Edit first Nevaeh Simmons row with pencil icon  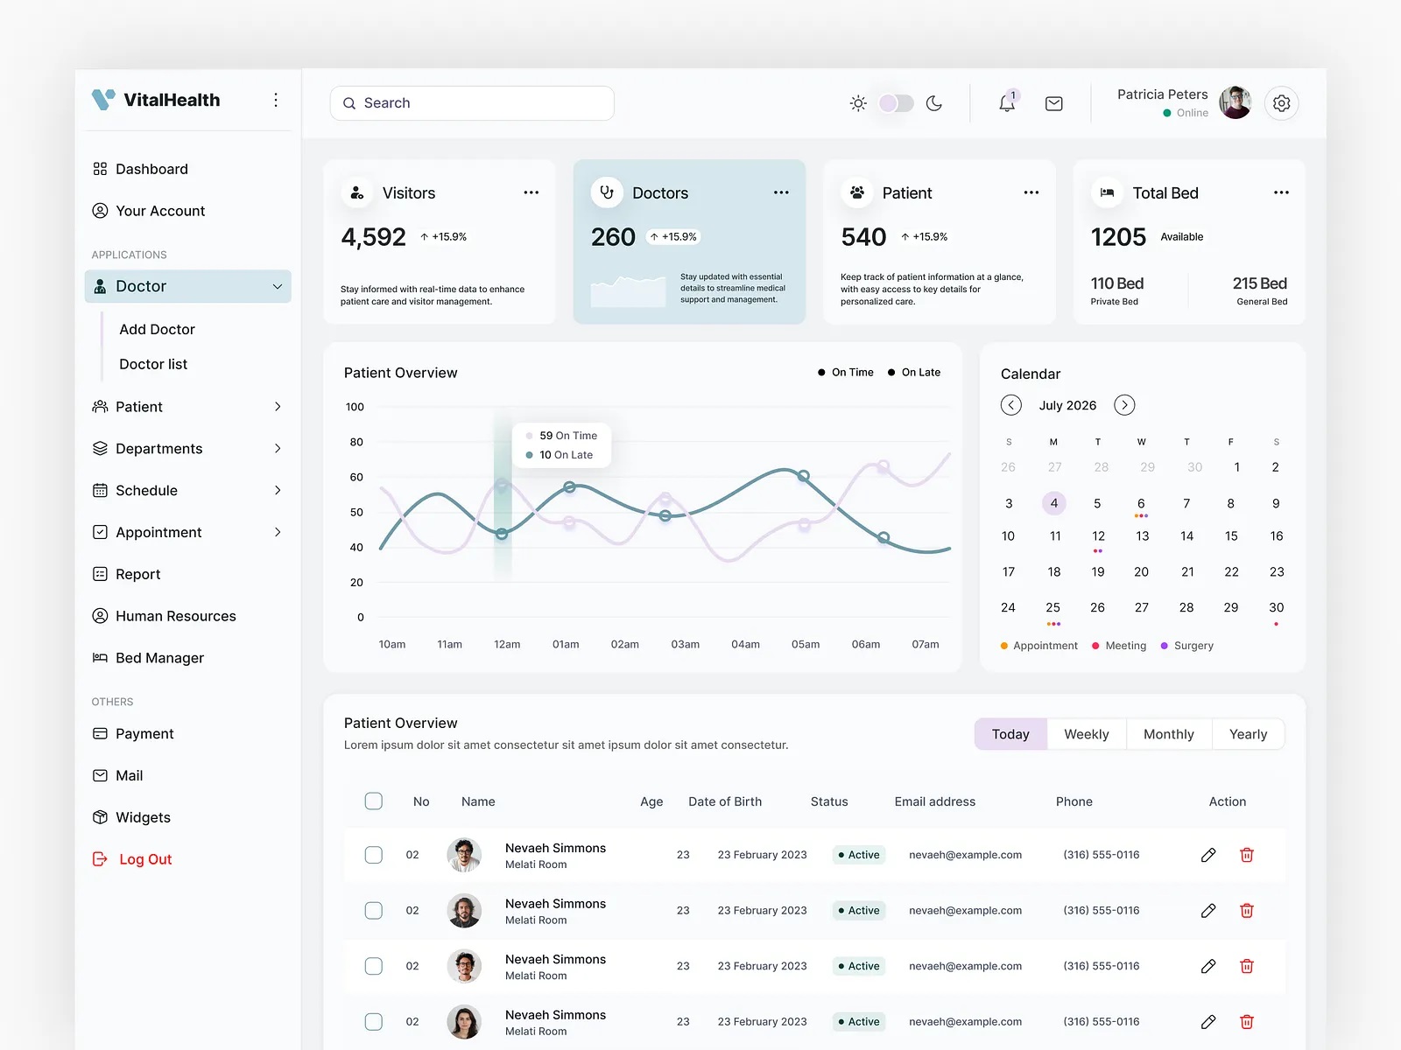[1208, 855]
